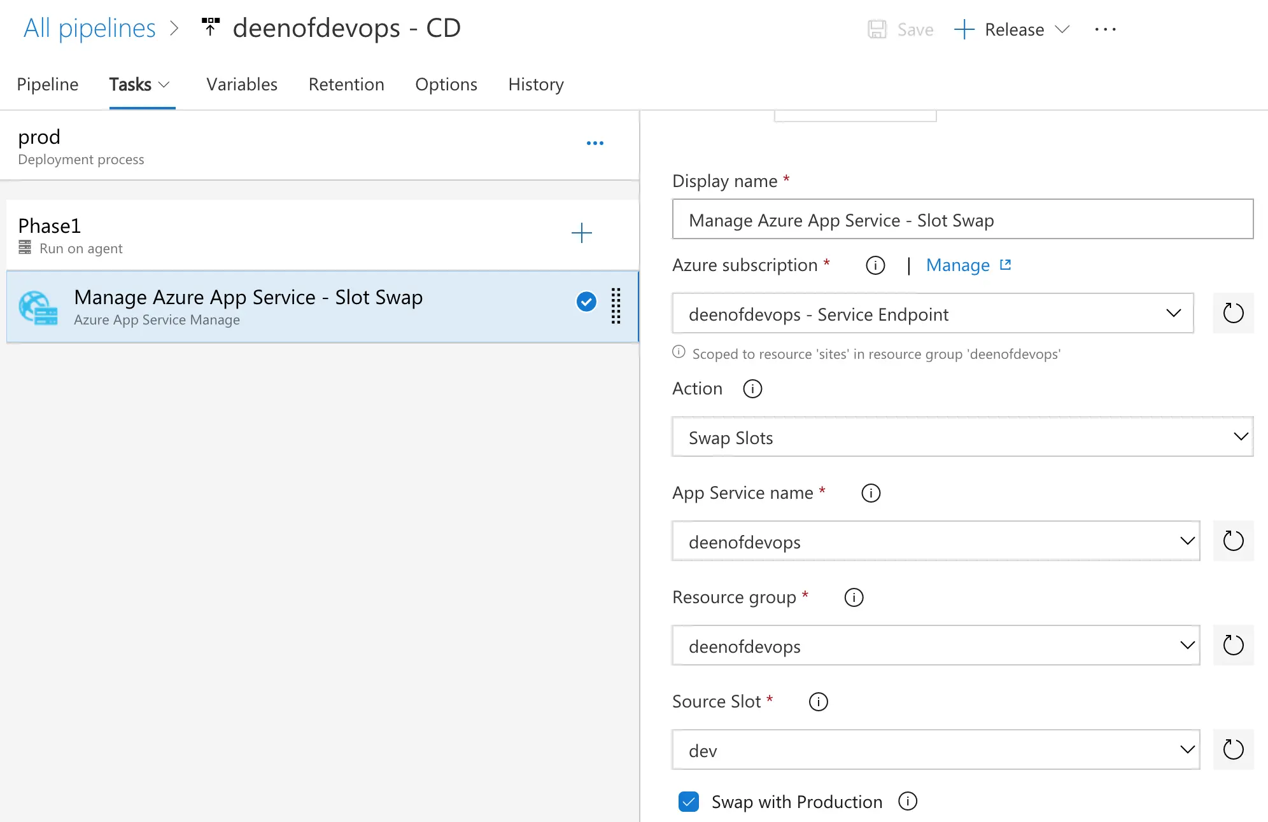Click the plus icon beside Release
The width and height of the screenshot is (1268, 822).
964,29
